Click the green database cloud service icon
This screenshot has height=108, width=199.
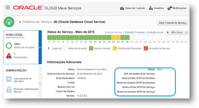point(9,22)
